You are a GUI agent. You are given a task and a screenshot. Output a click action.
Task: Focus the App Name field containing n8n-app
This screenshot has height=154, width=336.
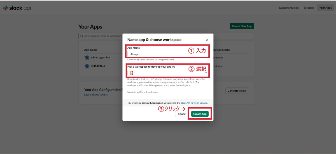[x=157, y=54]
